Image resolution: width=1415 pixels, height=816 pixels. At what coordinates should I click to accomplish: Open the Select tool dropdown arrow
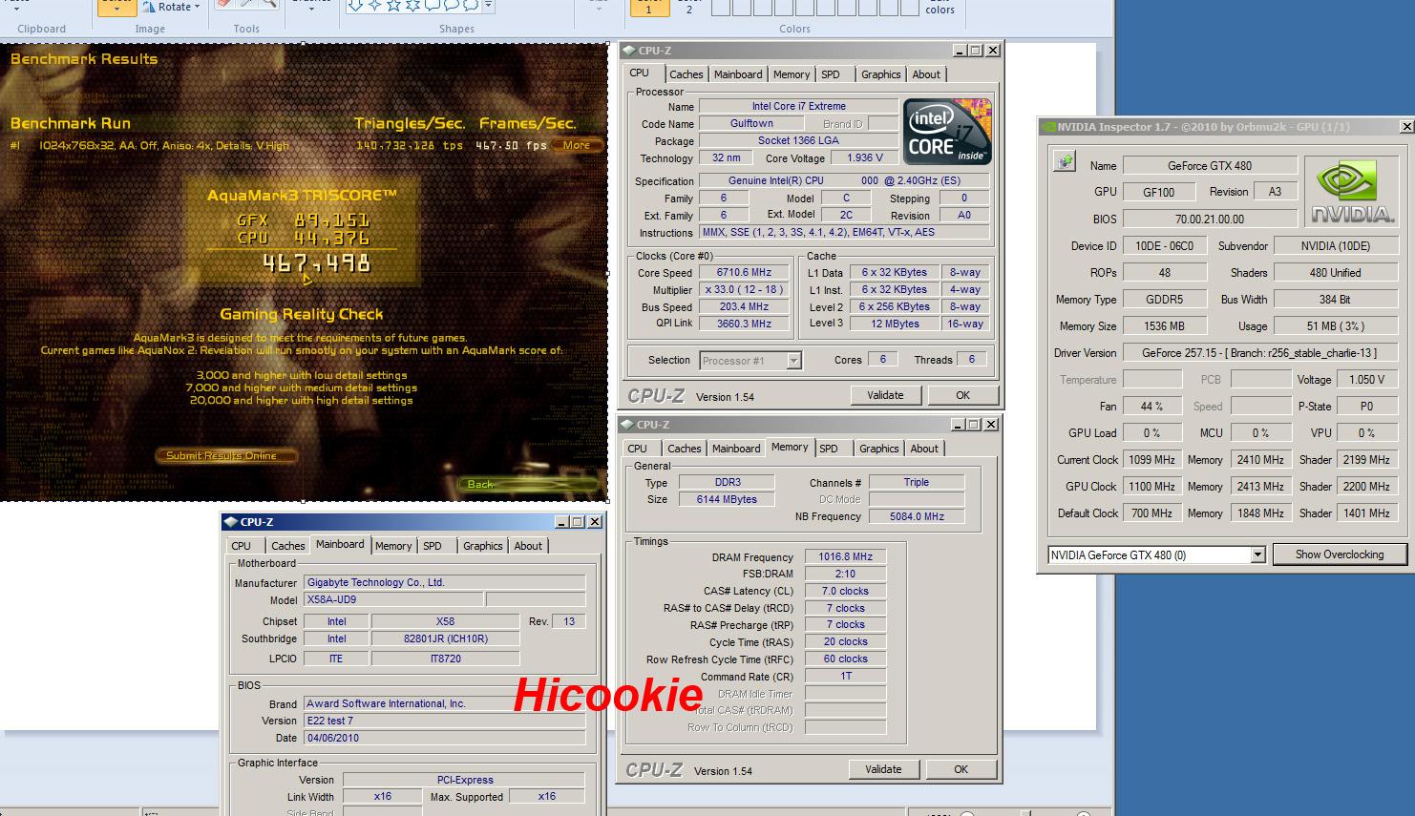pyautogui.click(x=116, y=9)
